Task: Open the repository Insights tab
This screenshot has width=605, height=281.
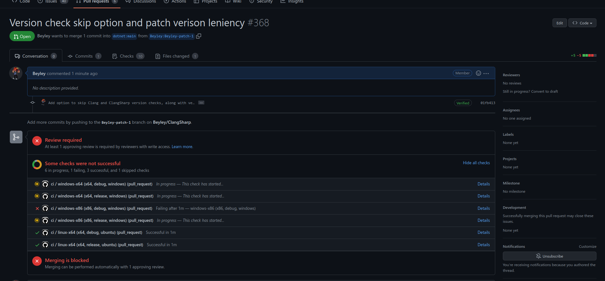Action: point(292,2)
